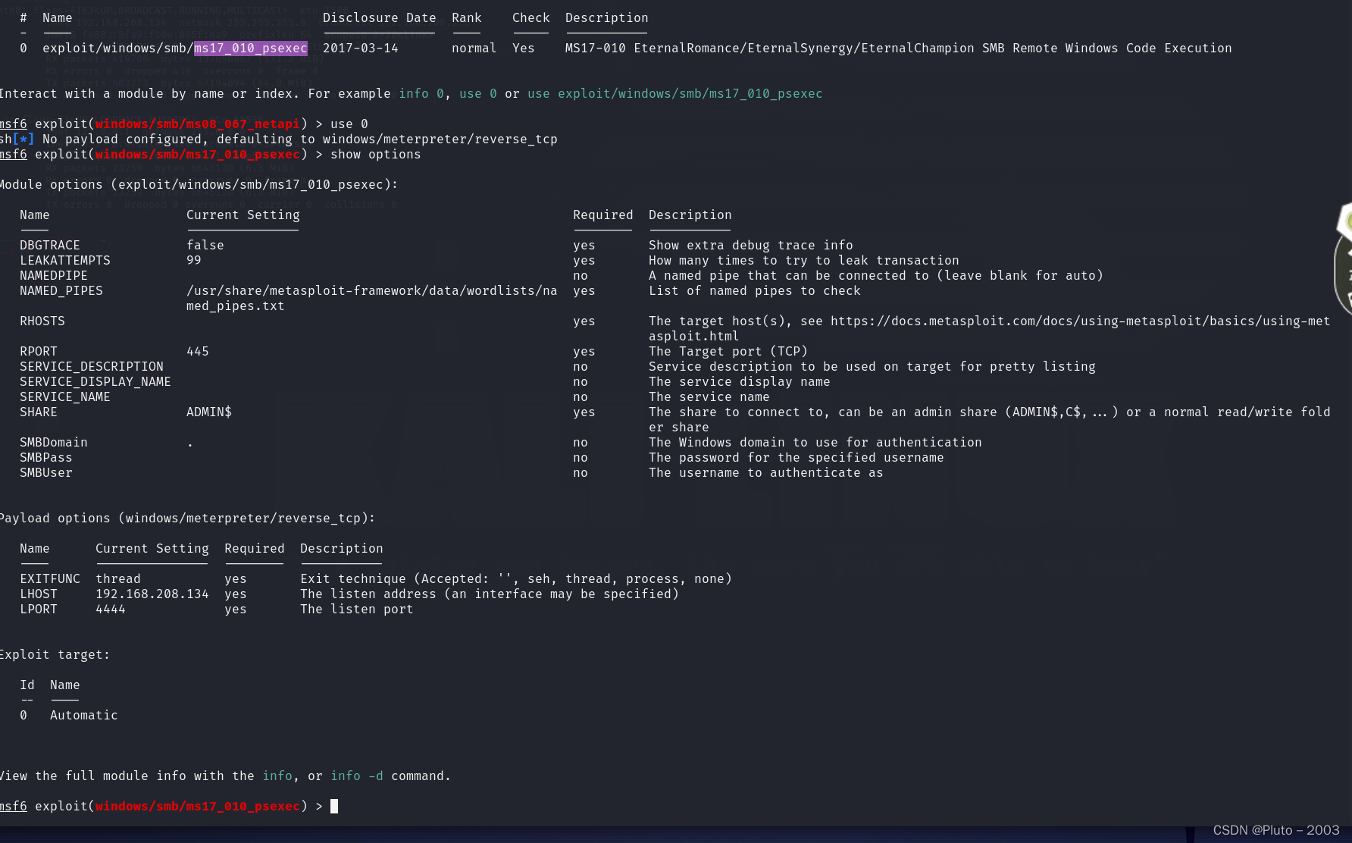This screenshot has width=1352, height=843.
Task: Click the NAMEDPIPE option row name
Action: pos(54,276)
